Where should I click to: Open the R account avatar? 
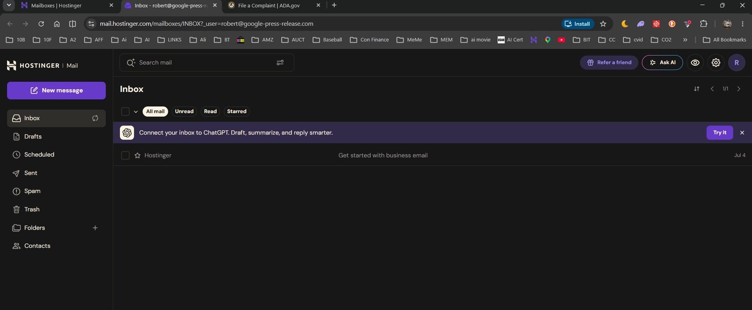pyautogui.click(x=736, y=62)
